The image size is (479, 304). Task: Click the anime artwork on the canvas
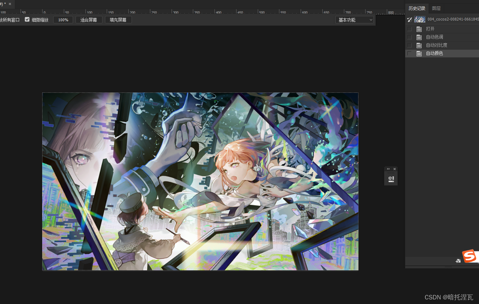coord(200,181)
